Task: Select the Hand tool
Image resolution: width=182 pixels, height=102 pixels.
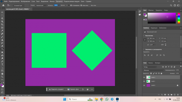Action: point(2,74)
